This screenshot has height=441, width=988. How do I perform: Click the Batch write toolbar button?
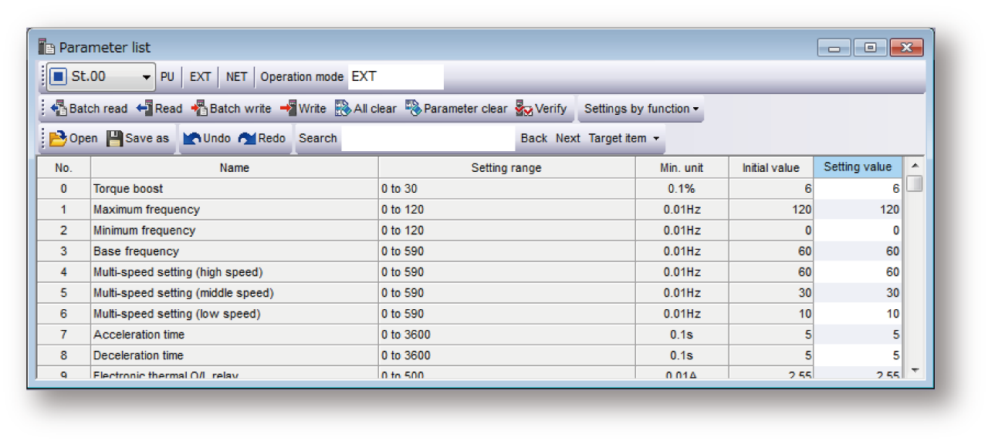[x=232, y=109]
